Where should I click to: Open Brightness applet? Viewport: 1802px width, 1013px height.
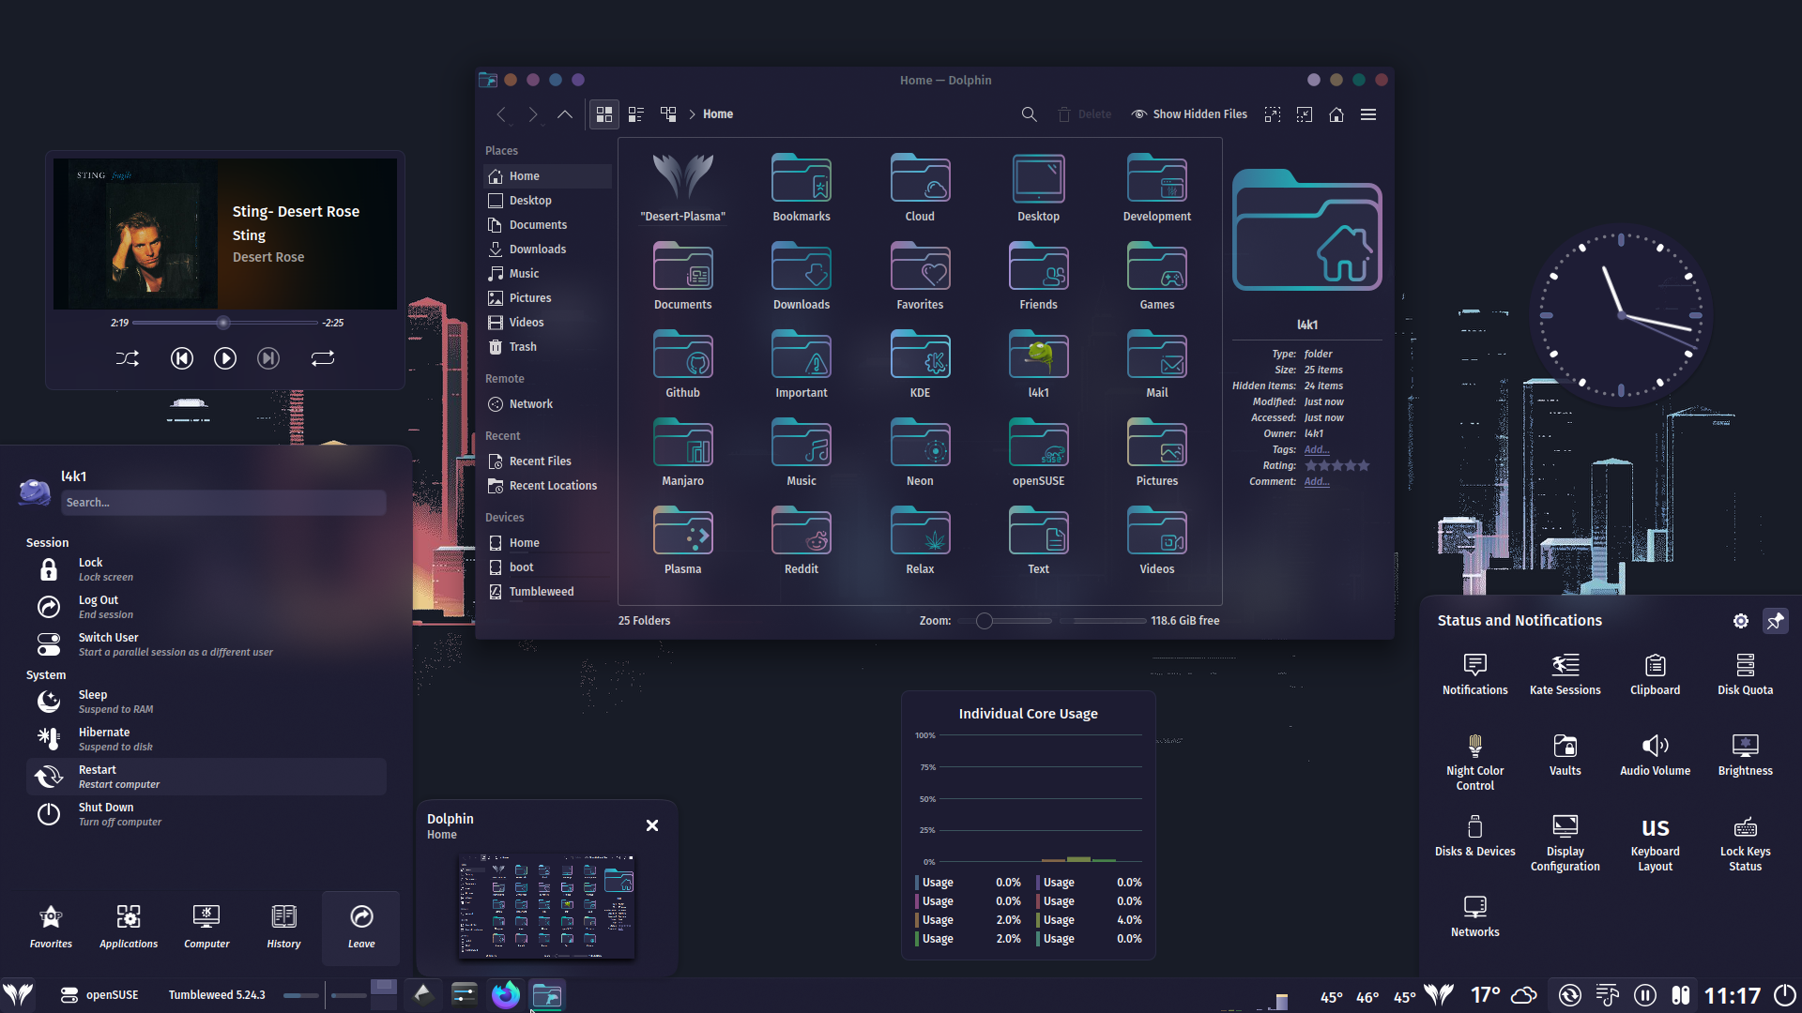[x=1746, y=756]
